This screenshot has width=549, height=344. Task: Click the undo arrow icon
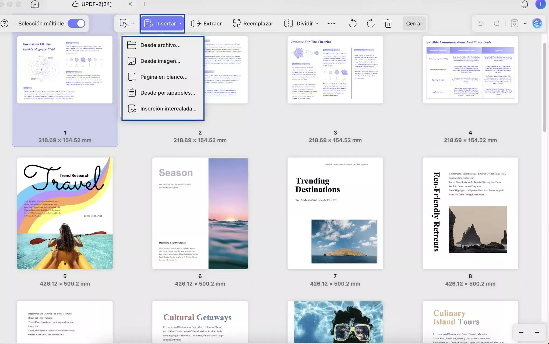pyautogui.click(x=481, y=23)
